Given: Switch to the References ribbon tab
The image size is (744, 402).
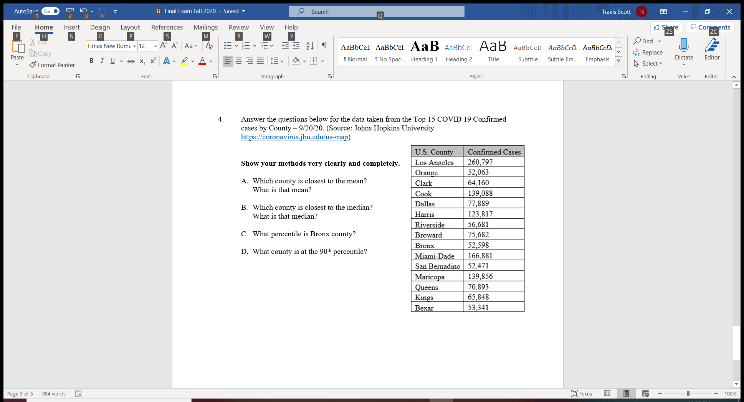Looking at the screenshot, I should tap(167, 27).
